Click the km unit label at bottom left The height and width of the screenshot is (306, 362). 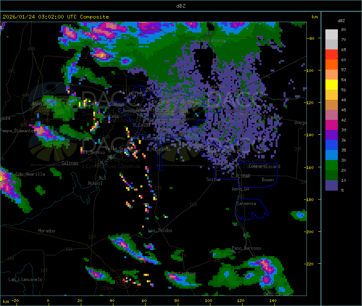6,302
